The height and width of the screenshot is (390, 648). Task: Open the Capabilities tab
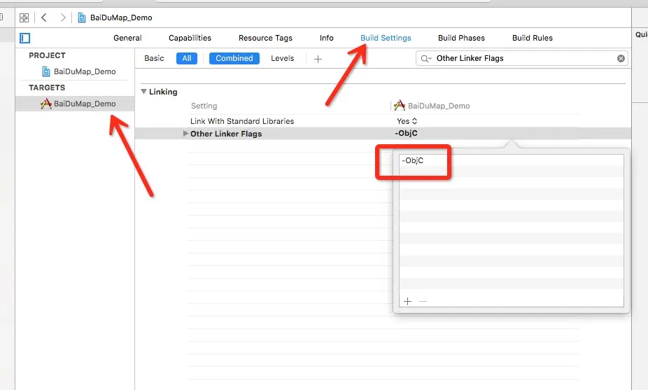coord(190,38)
